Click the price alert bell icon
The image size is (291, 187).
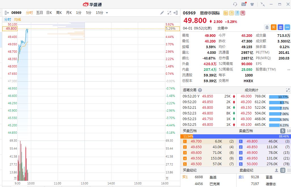pos(267,27)
